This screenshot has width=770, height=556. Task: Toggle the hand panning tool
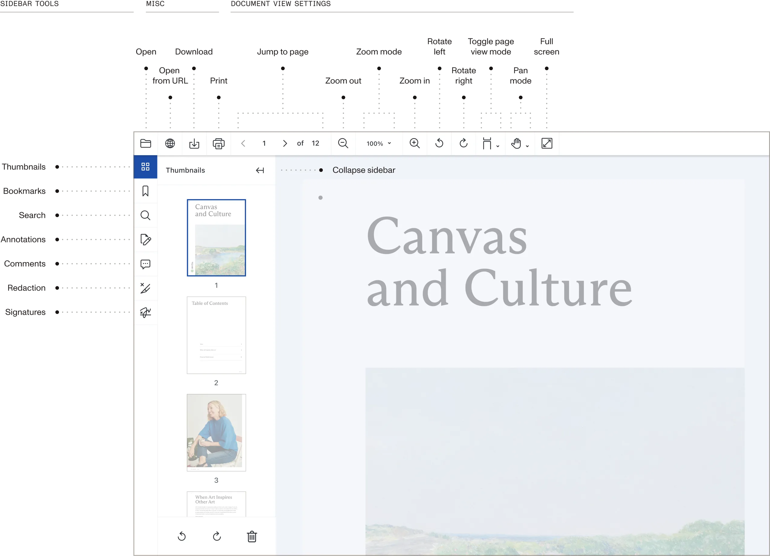tap(516, 143)
